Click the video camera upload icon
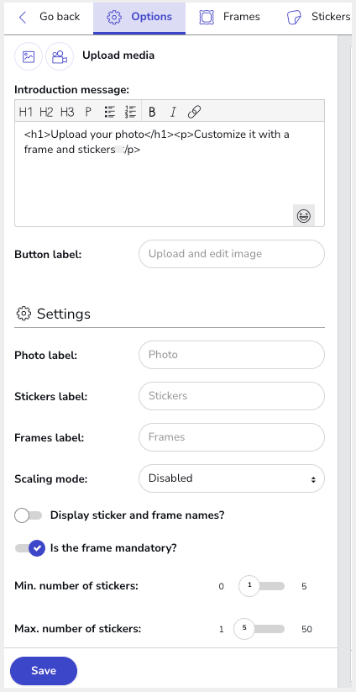Screen dimensions: 356x692 pos(60,56)
